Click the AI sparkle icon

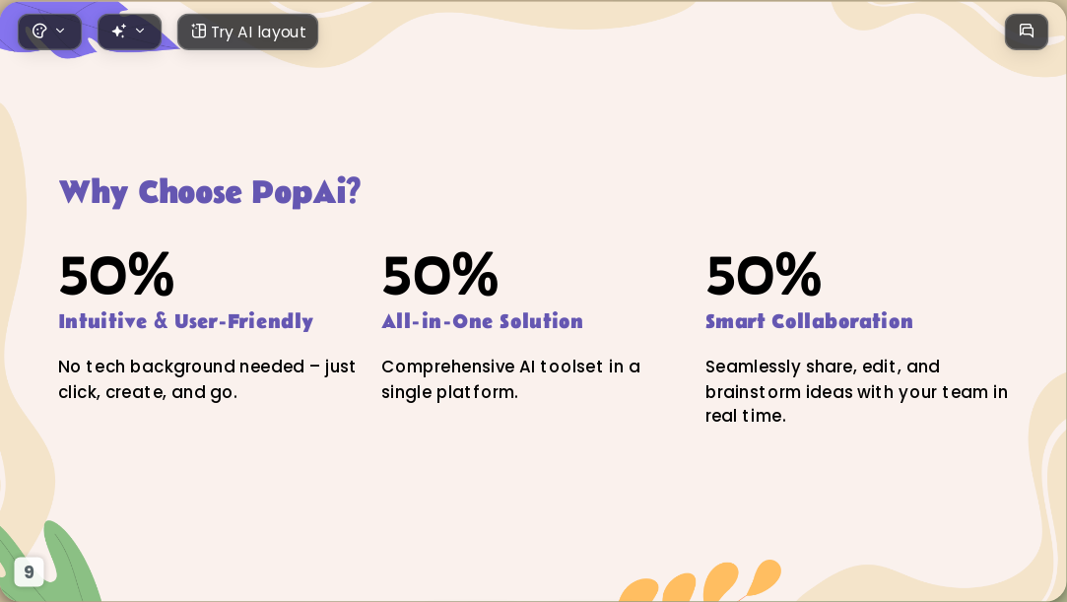118,32
